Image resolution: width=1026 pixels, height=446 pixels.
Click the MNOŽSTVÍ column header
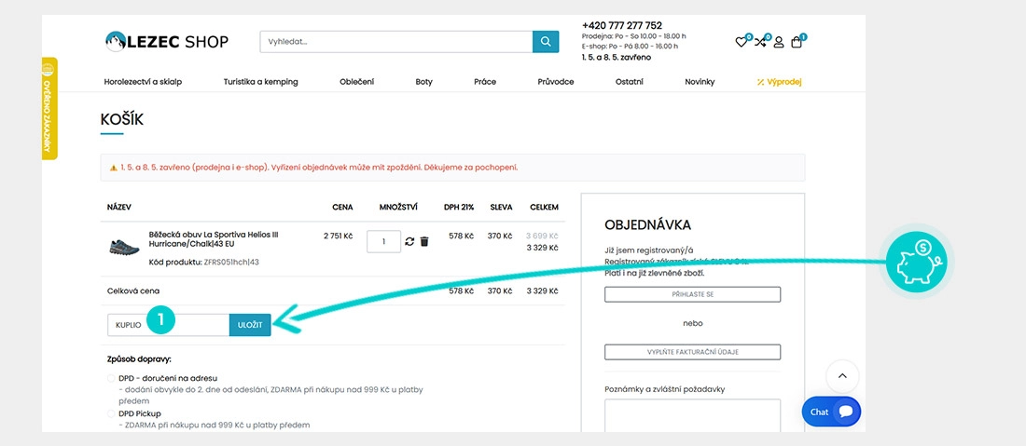398,207
